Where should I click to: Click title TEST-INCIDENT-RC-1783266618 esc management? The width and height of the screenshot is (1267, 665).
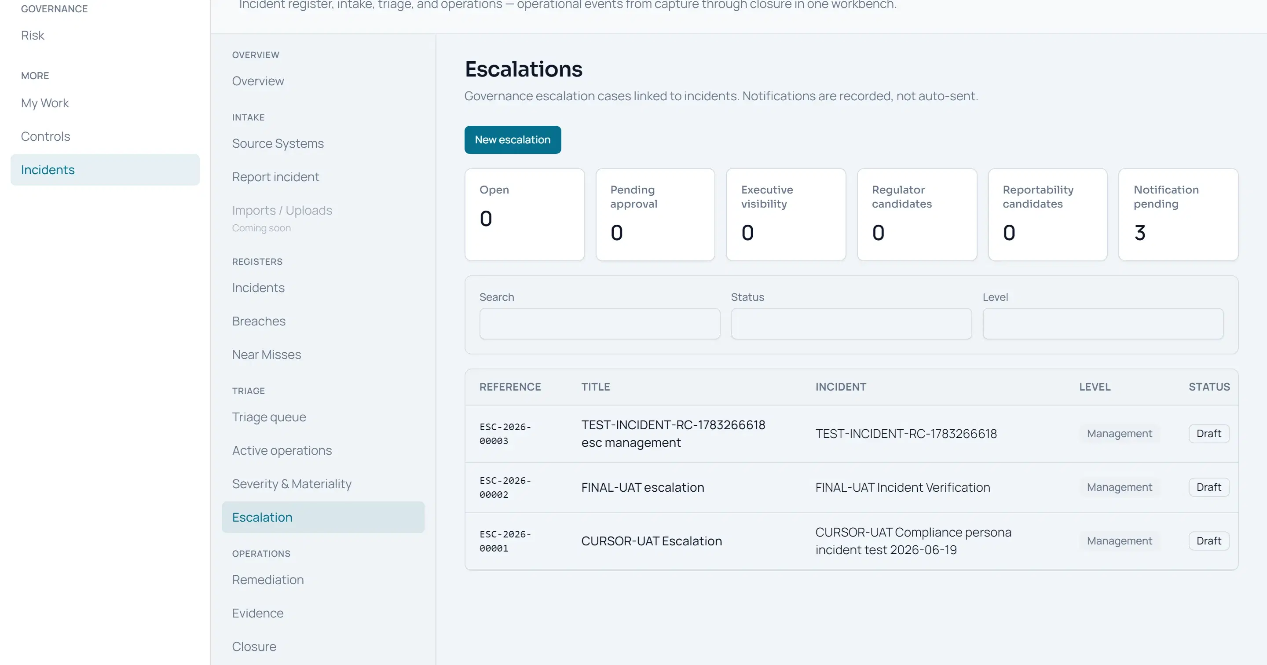(674, 434)
